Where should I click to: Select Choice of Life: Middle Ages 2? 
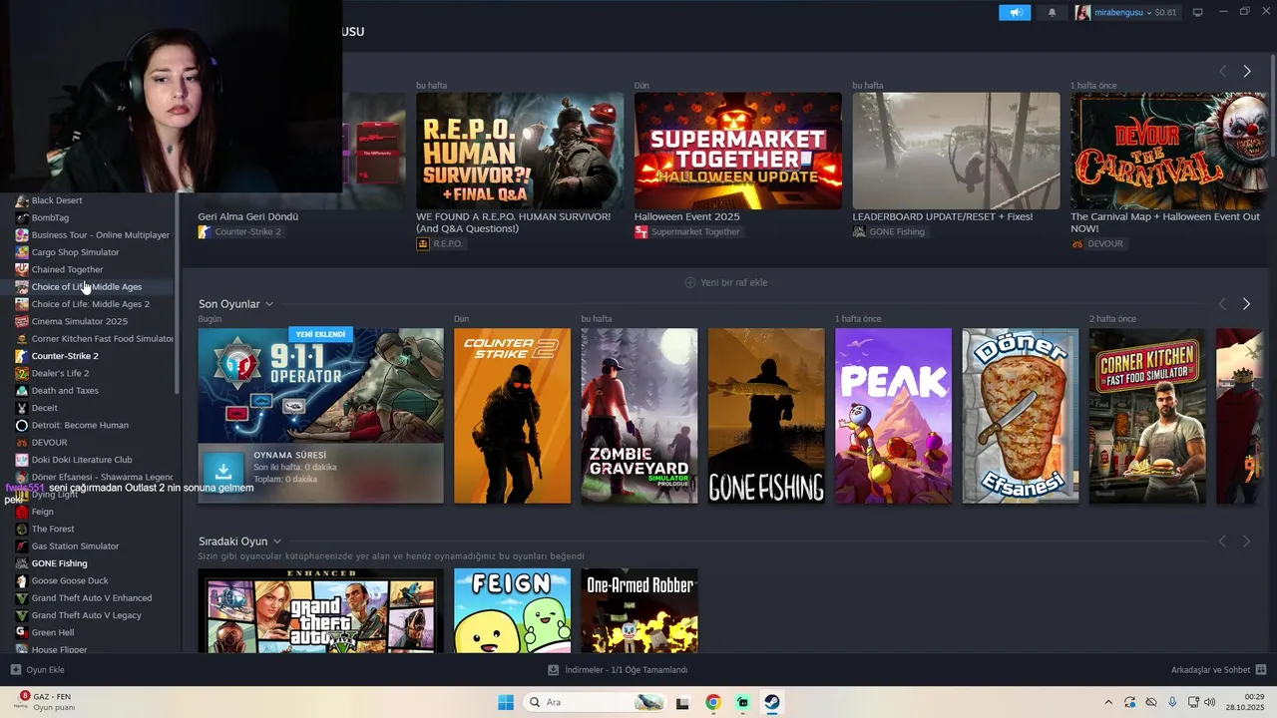point(90,304)
